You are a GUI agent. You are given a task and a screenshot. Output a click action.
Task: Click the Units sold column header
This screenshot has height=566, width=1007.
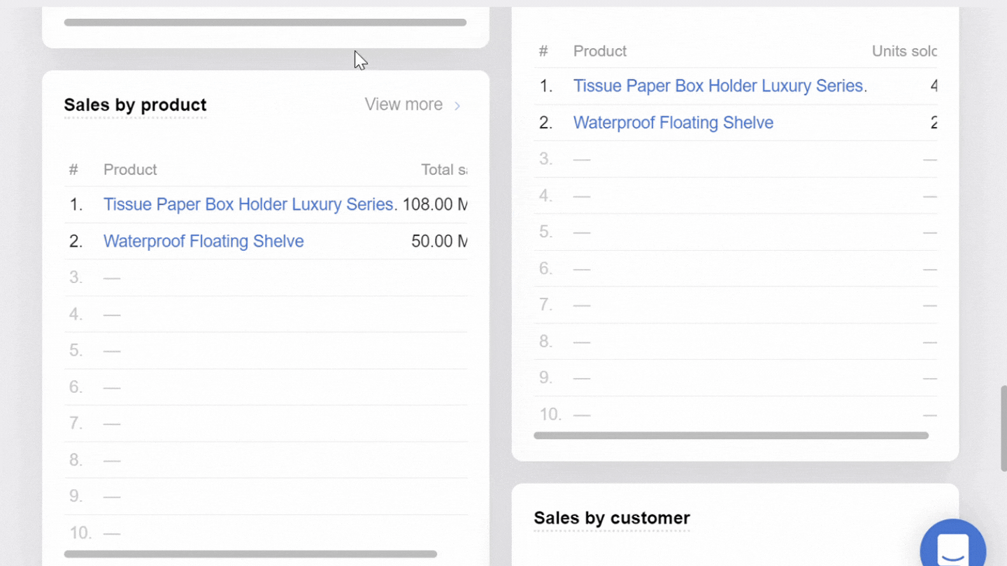(x=904, y=51)
